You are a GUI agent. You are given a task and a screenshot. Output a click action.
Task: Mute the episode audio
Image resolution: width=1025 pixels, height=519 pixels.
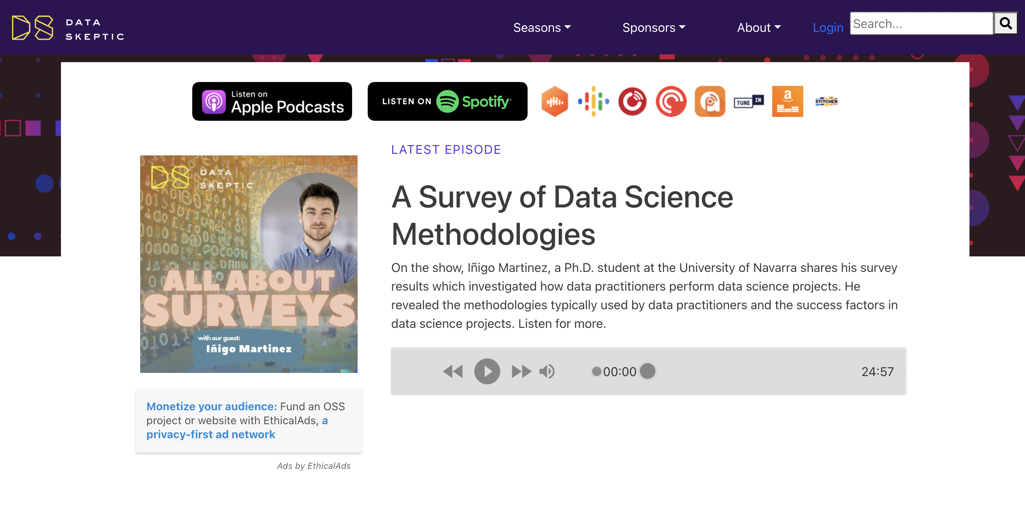click(547, 371)
